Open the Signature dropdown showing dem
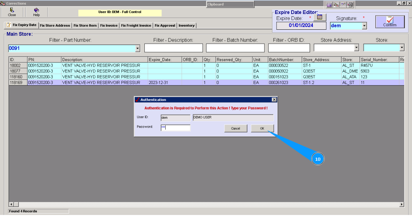This screenshot has height=216, width=412. (x=364, y=26)
